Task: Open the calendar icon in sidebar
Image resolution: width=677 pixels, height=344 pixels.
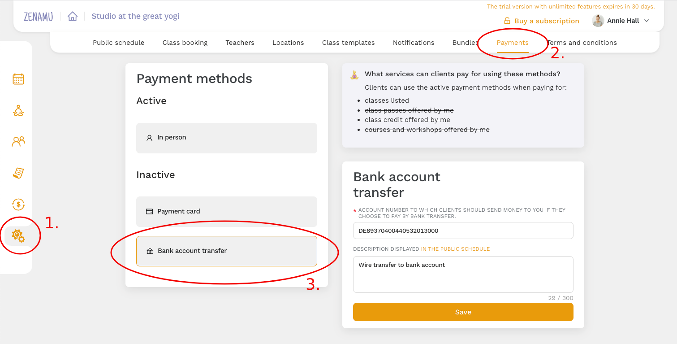Action: click(18, 79)
